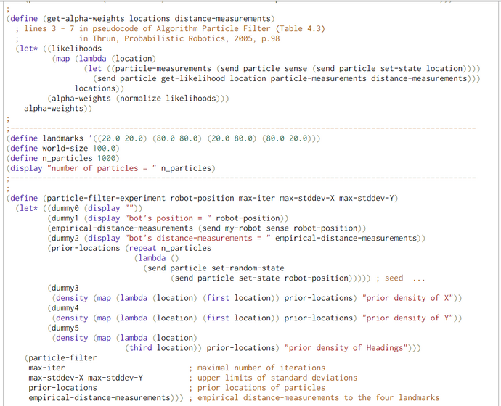Click the 'dummy5' binding
Image resolution: width=501 pixels, height=406 pixels.
point(65,328)
